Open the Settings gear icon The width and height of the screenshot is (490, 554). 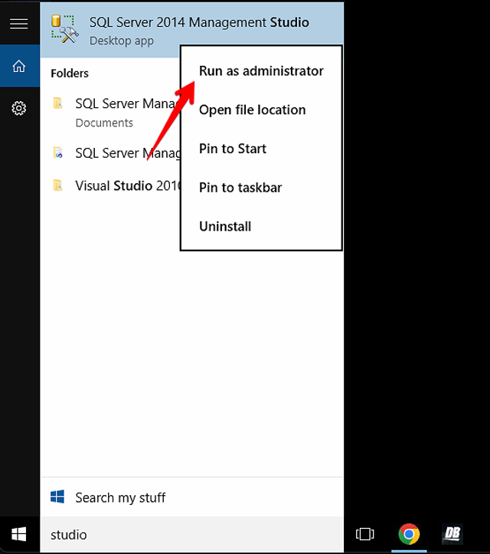point(19,108)
